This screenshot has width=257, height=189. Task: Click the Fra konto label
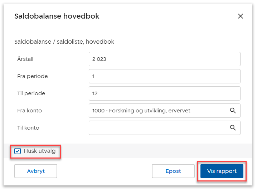point(29,111)
